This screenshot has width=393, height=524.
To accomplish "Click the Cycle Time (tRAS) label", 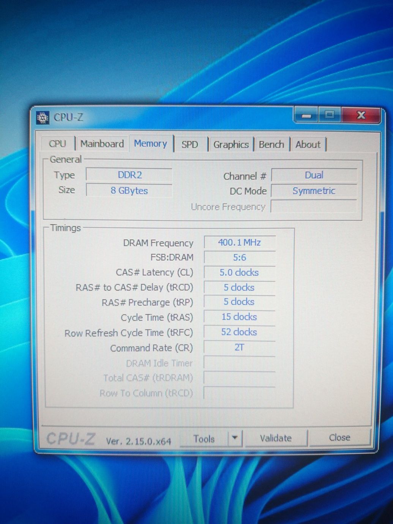I will pyautogui.click(x=157, y=317).
